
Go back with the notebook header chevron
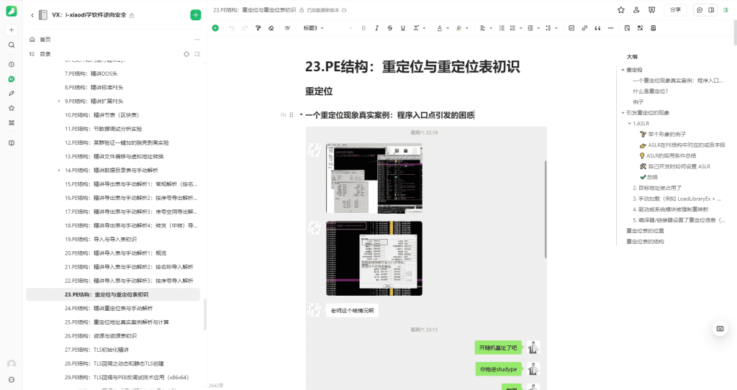pyautogui.click(x=32, y=15)
